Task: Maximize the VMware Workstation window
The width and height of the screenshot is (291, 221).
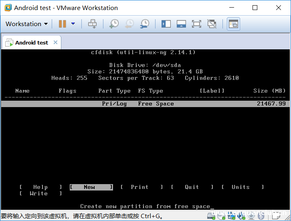Action: click(255, 8)
